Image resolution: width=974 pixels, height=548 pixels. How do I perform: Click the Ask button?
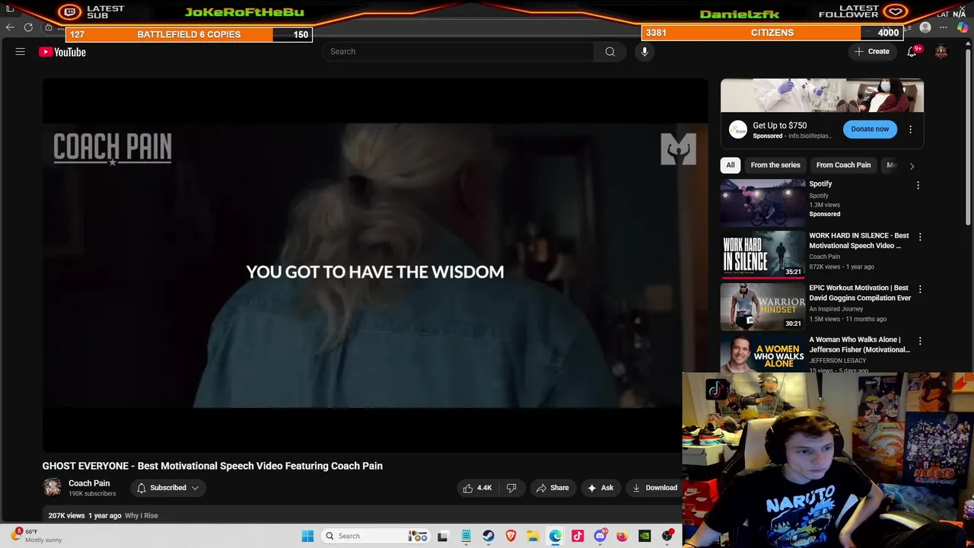[x=600, y=488]
